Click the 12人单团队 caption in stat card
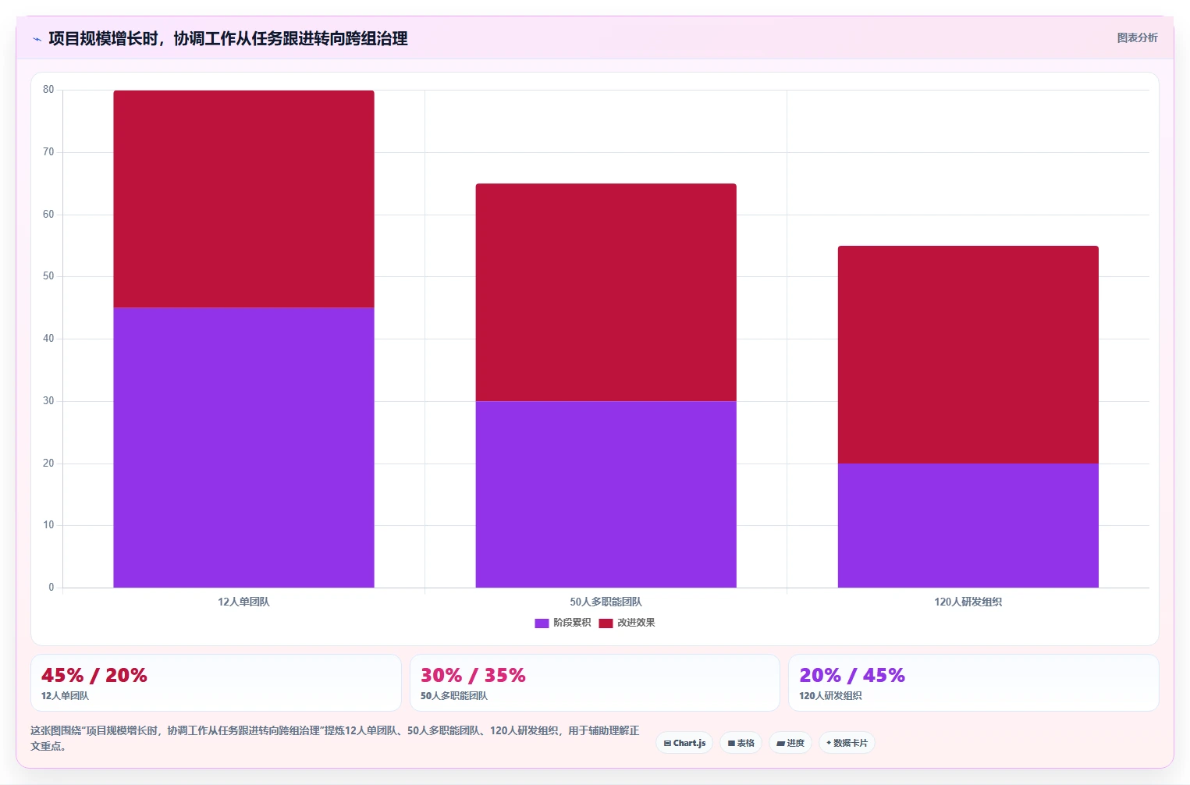 (65, 695)
